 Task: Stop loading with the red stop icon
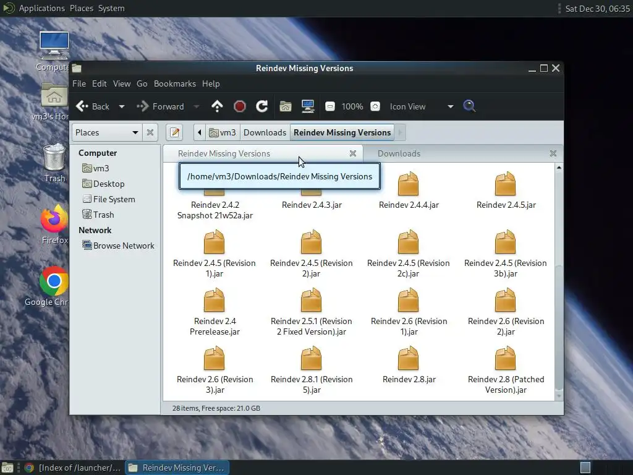pyautogui.click(x=240, y=106)
